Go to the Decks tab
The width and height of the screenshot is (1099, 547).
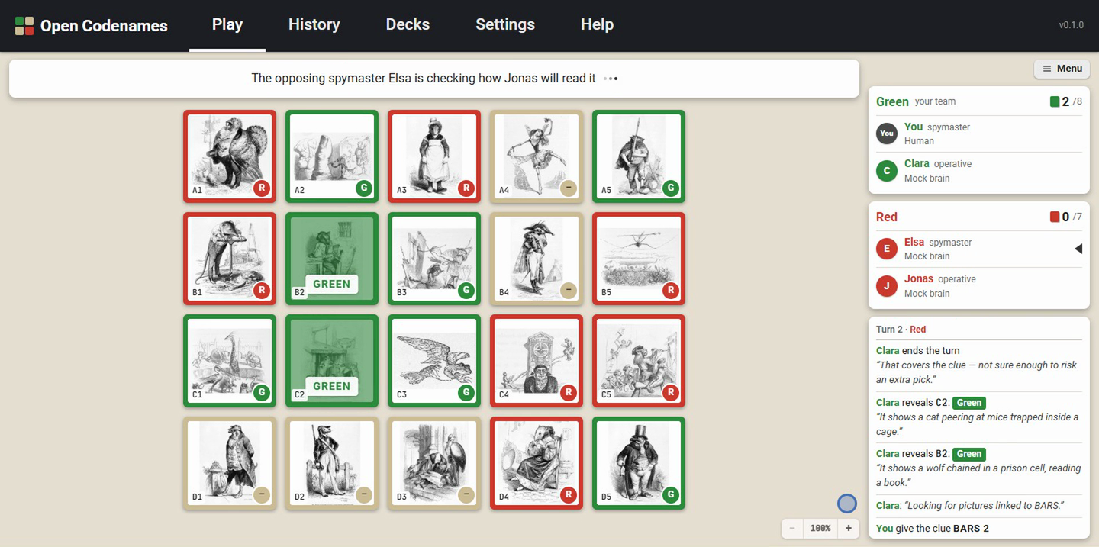pyautogui.click(x=408, y=24)
